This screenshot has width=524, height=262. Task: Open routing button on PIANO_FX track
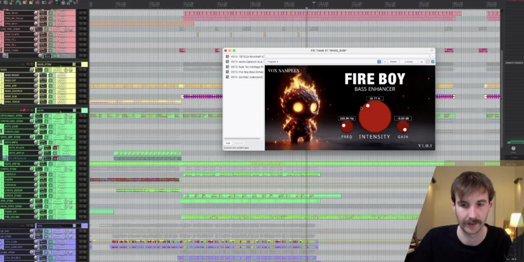(x=43, y=211)
